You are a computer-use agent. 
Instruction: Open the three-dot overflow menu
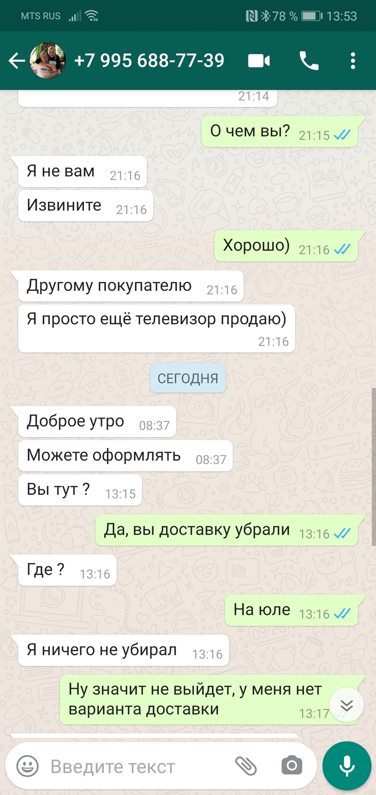point(353,61)
